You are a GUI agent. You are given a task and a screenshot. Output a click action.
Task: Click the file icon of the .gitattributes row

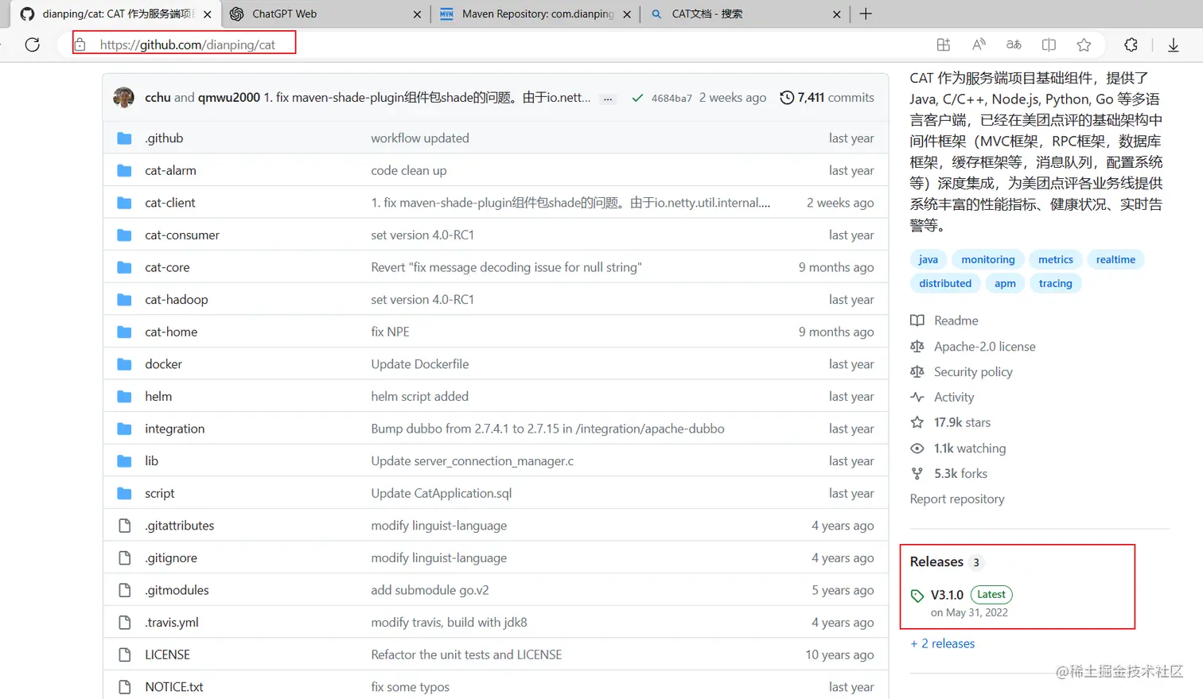point(124,526)
